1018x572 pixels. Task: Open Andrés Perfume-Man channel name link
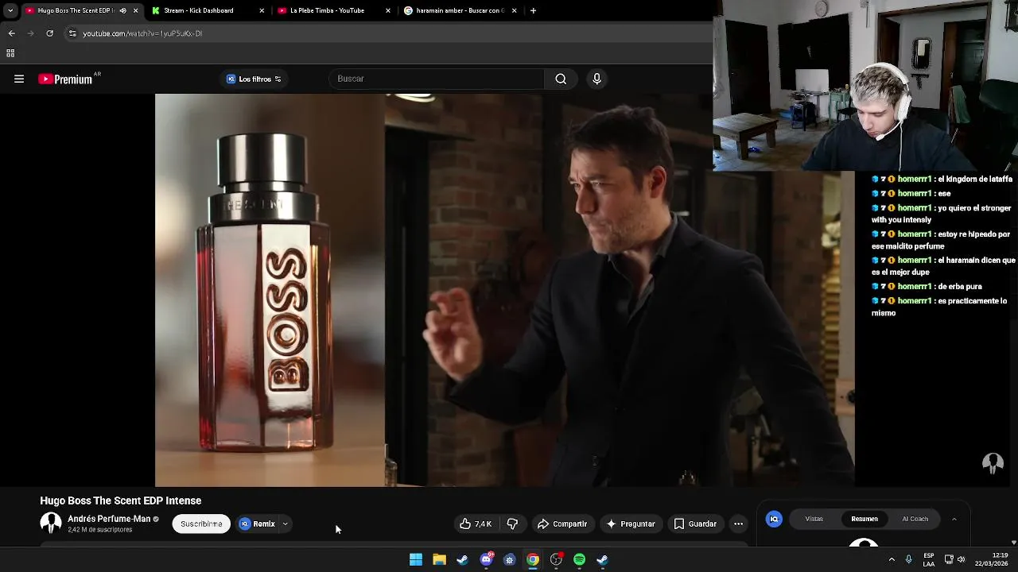[109, 519]
